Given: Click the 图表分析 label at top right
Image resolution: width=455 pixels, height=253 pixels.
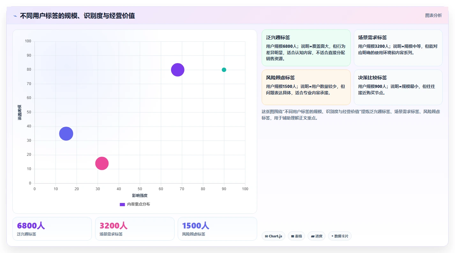Looking at the screenshot, I should click(433, 15).
